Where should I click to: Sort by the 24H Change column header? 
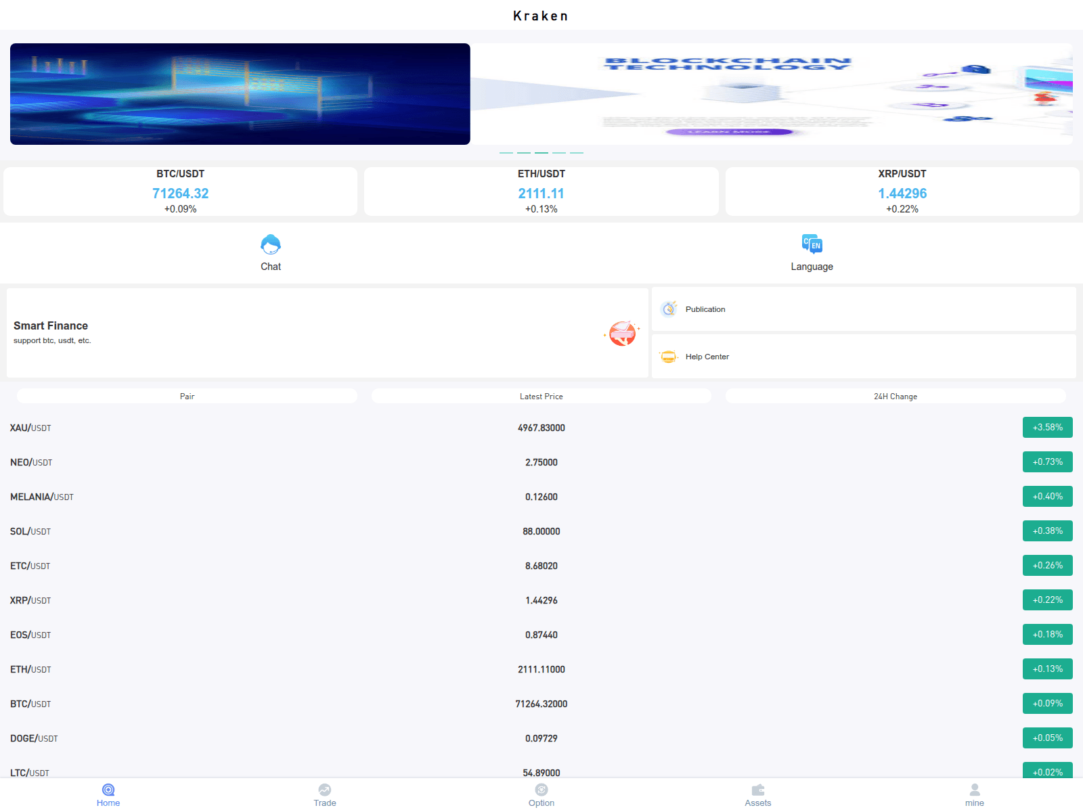coord(896,397)
